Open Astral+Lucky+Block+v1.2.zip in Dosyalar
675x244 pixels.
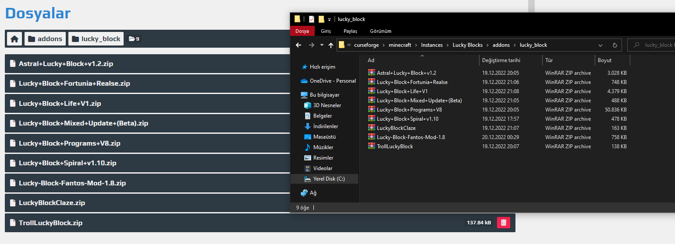(66, 64)
